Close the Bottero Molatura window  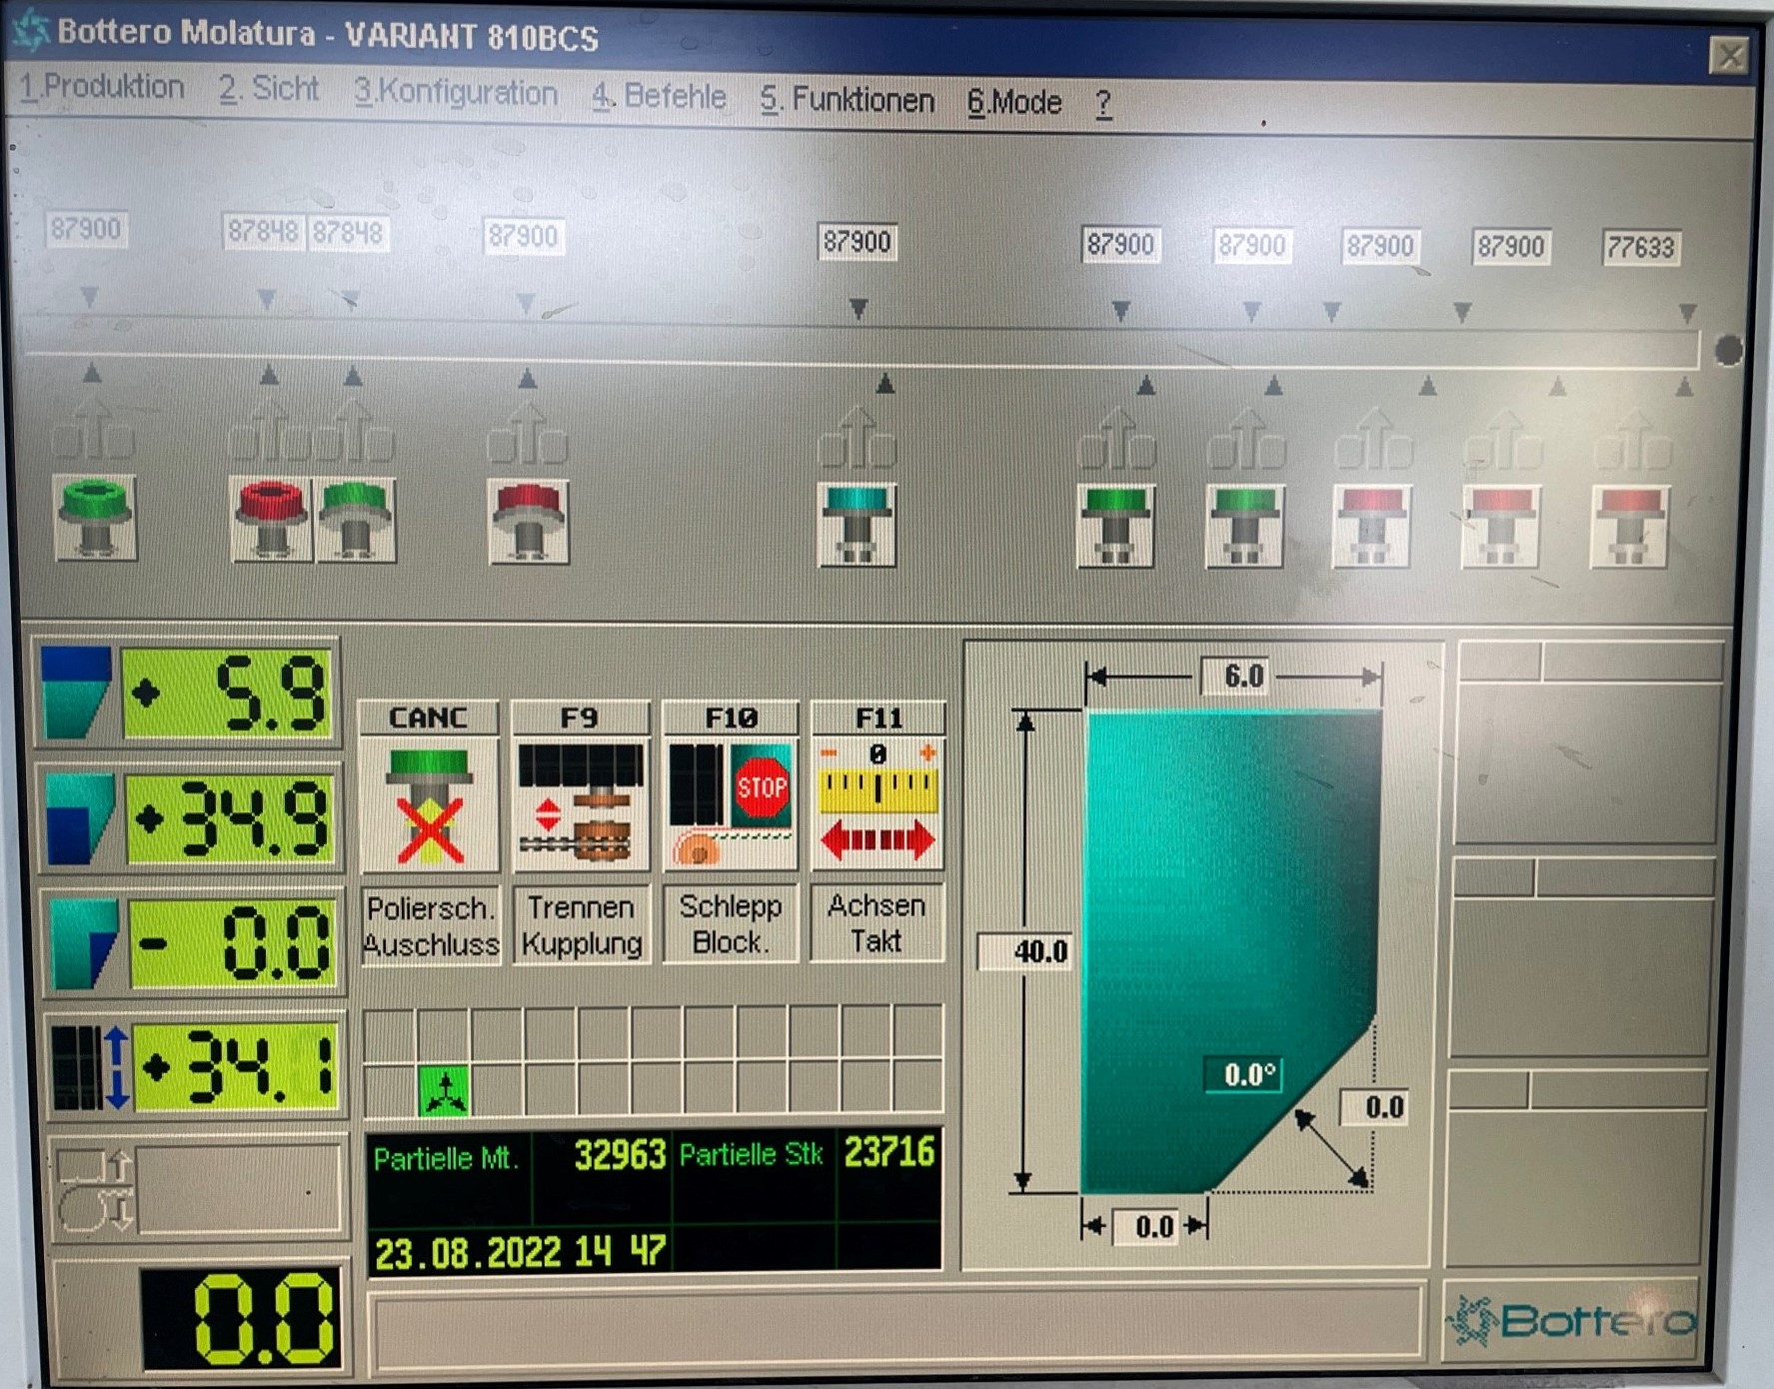[1728, 55]
